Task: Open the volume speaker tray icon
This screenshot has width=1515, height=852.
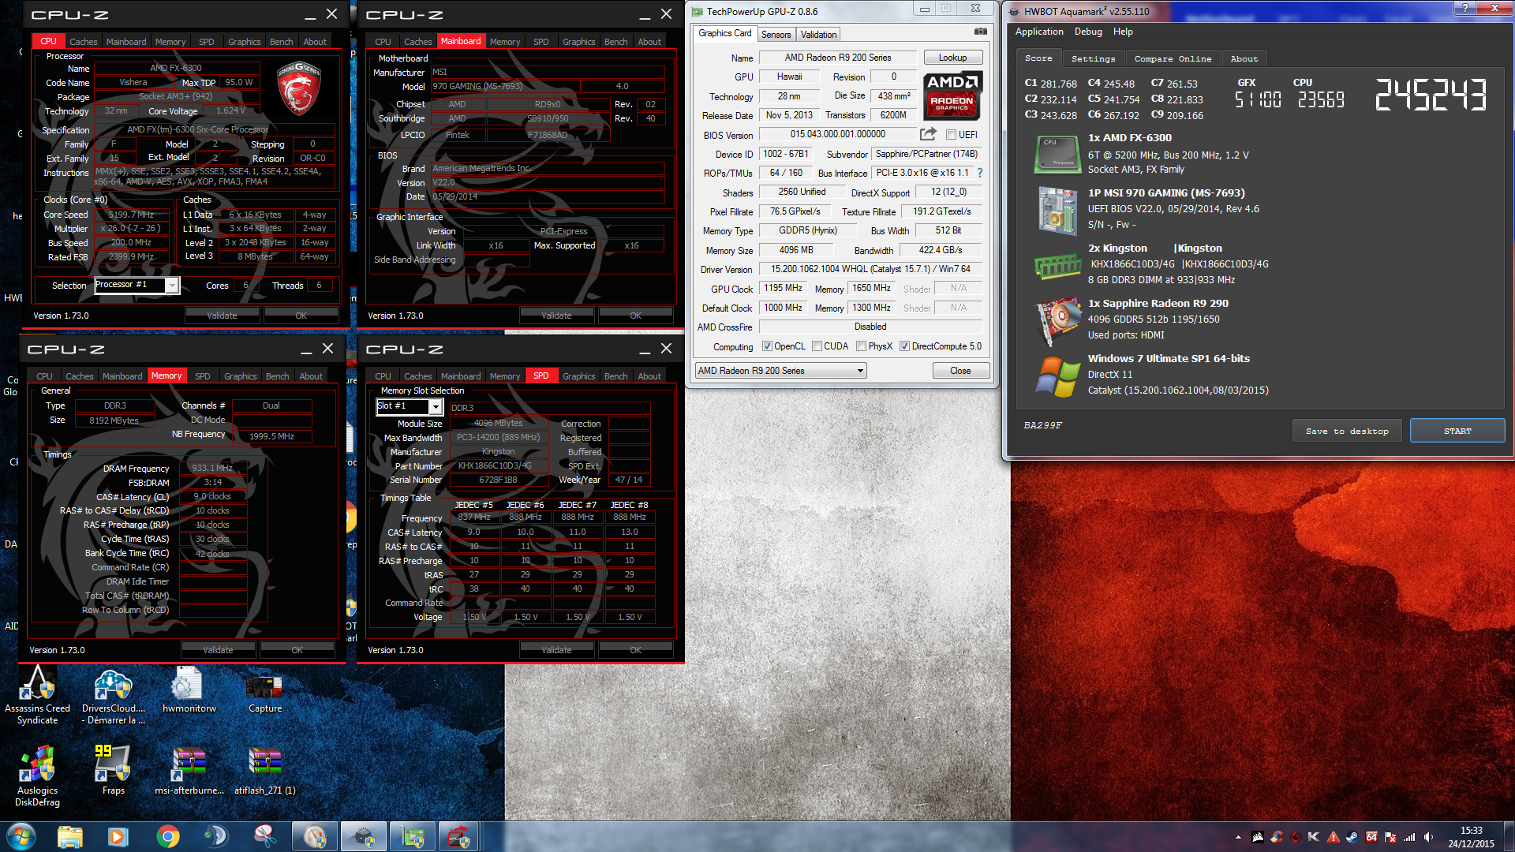Action: tap(1428, 837)
